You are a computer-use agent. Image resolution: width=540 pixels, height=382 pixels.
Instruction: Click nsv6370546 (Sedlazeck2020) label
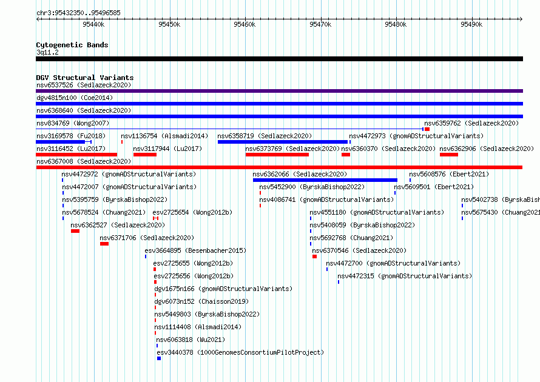pyautogui.click(x=359, y=250)
